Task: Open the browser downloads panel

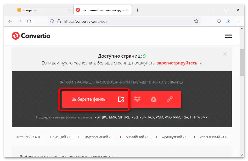Action: (228, 21)
